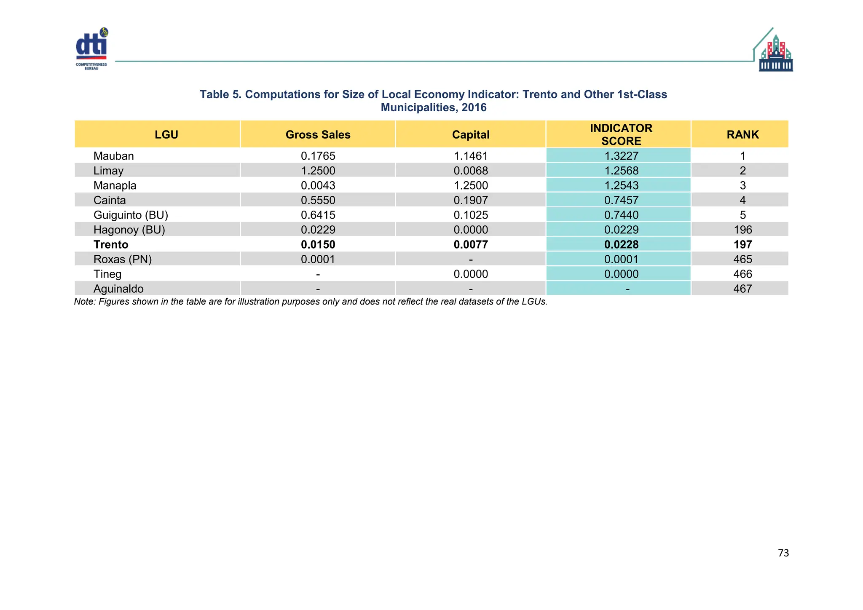Click Tineg rank value 466
The height and width of the screenshot is (610, 863).
742,274
